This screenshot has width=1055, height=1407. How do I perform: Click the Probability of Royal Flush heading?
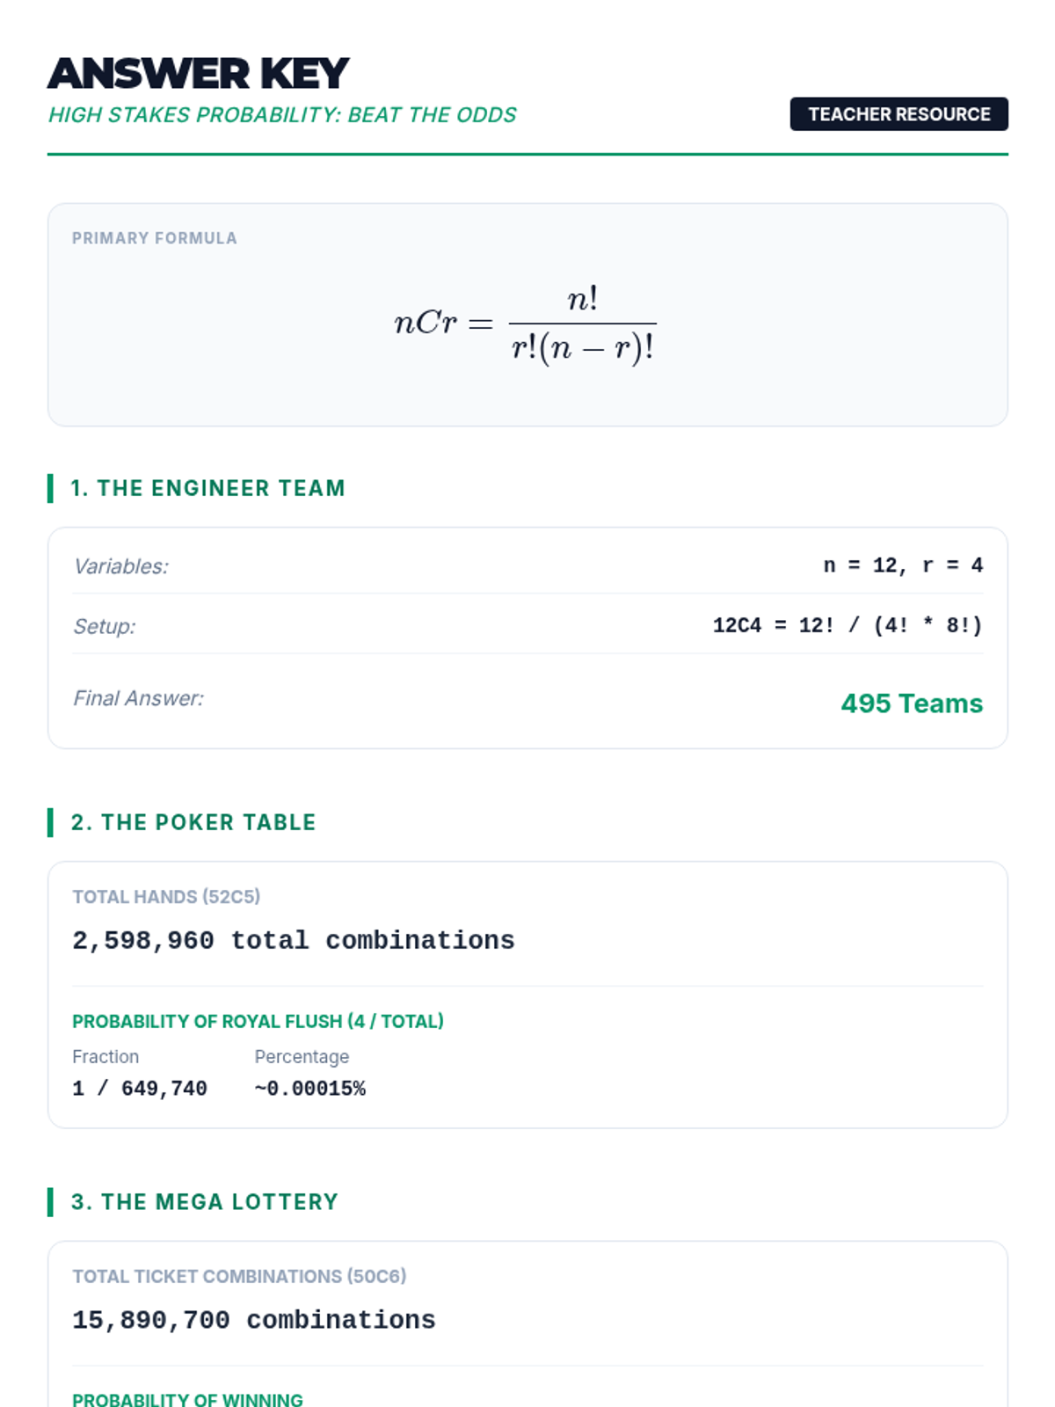click(258, 1022)
